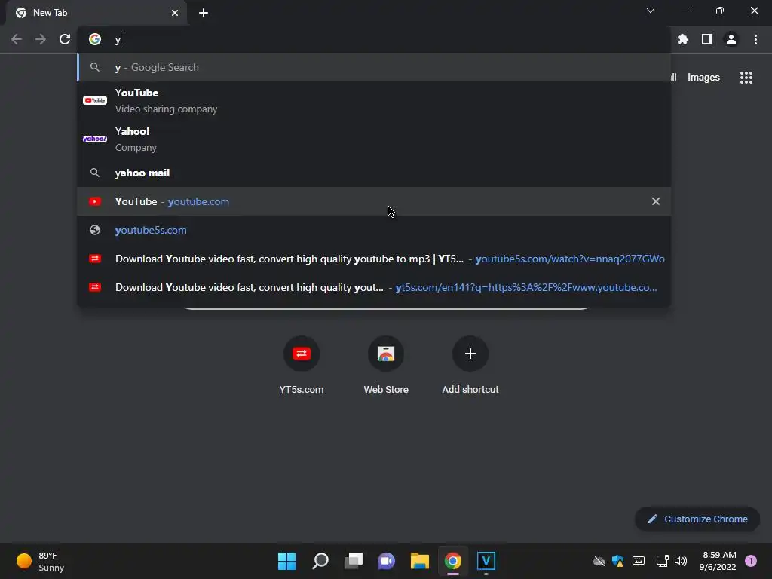Viewport: 772px width, 579px height.
Task: Click the Google icon in the address bar
Action: (95, 39)
